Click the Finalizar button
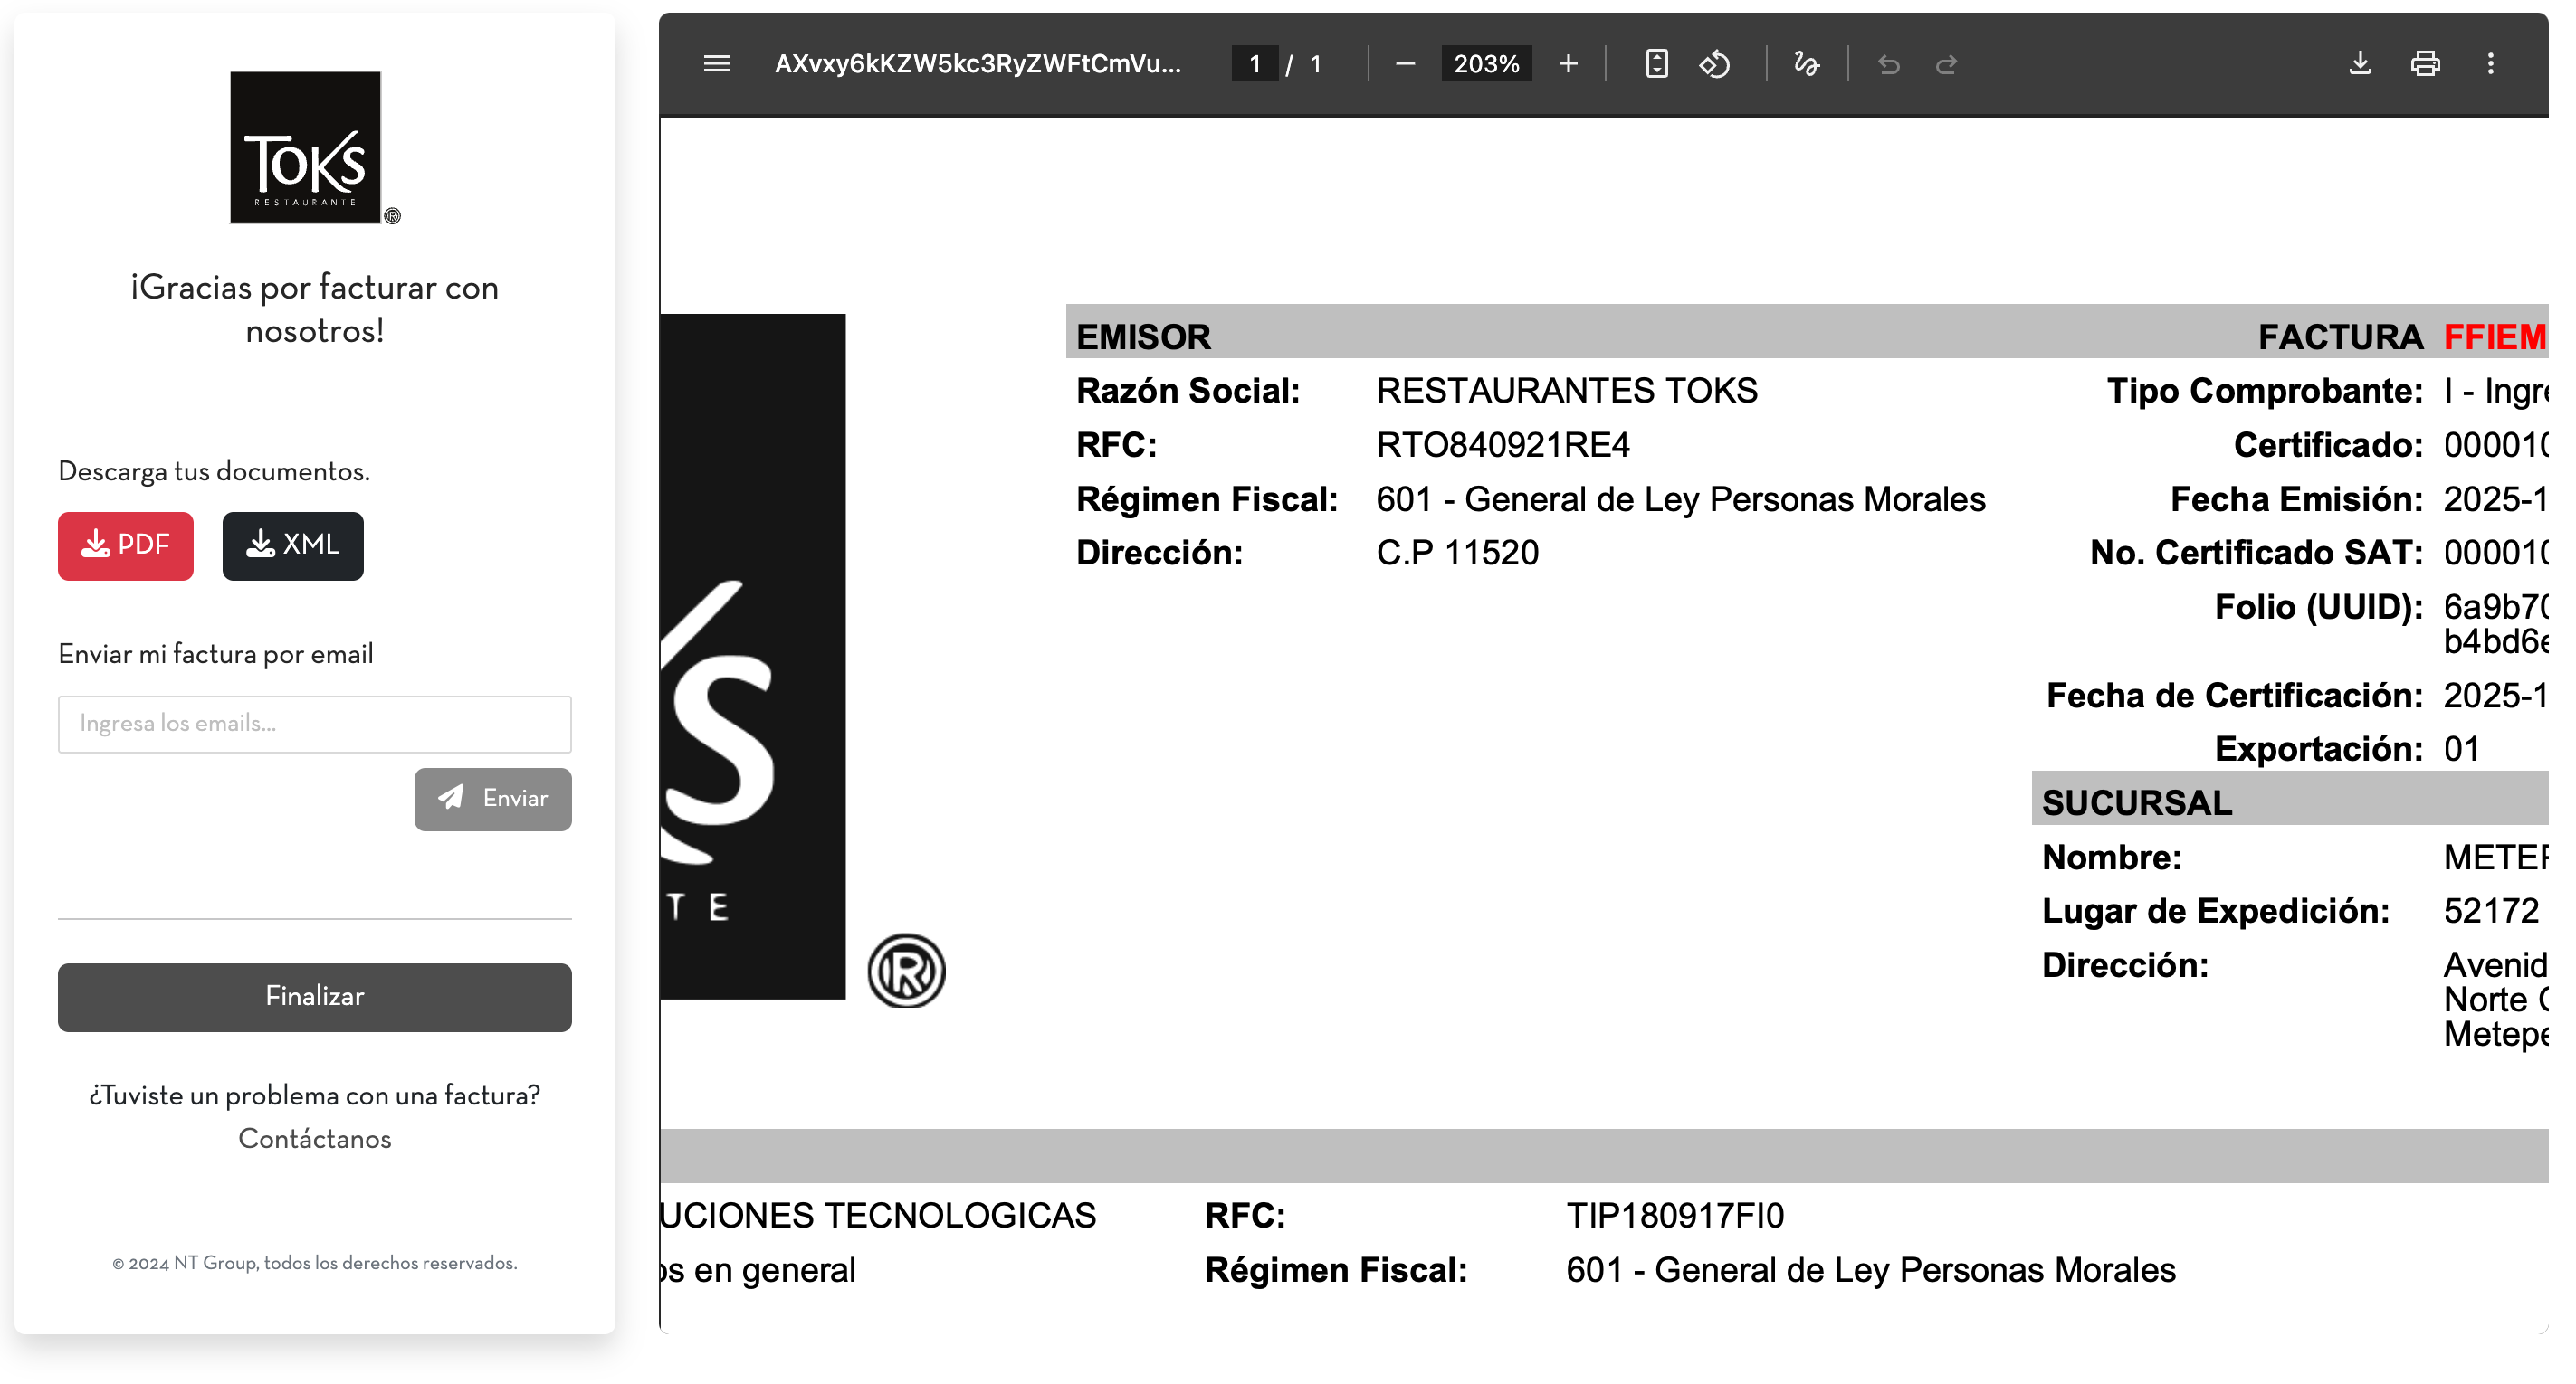This screenshot has height=1384, width=2576. pos(314,996)
